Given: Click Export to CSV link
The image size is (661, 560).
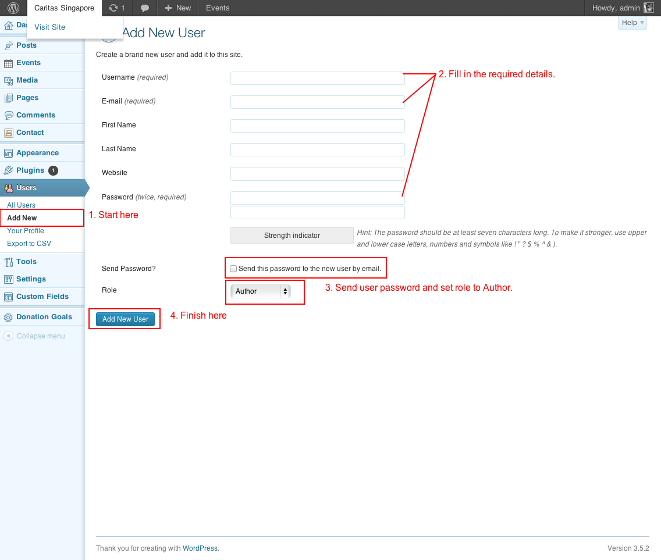Looking at the screenshot, I should [x=29, y=244].
